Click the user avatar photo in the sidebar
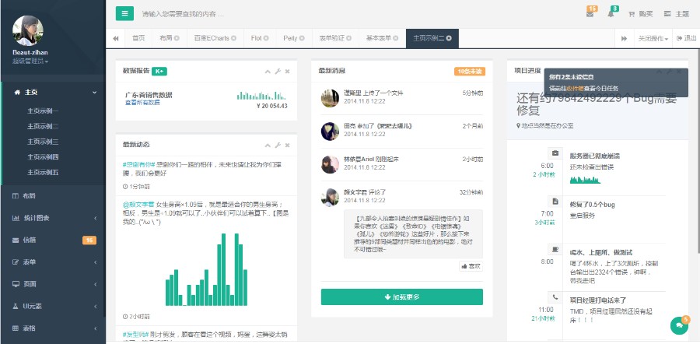The width and height of the screenshot is (700, 344). click(28, 31)
